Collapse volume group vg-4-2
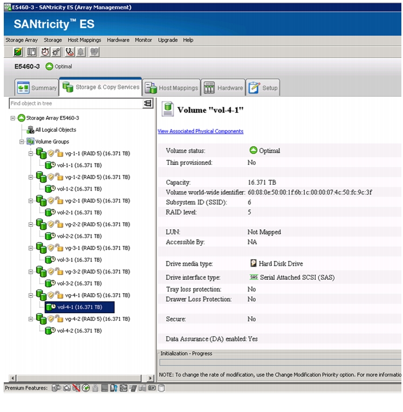 pos(31,319)
